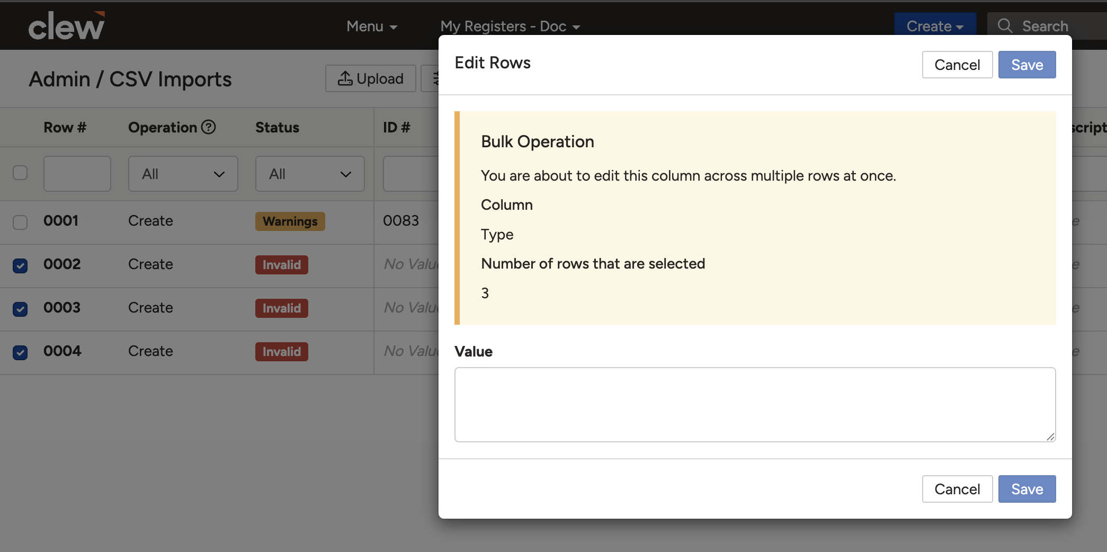Click ID value 0083
1107x552 pixels.
click(x=401, y=220)
